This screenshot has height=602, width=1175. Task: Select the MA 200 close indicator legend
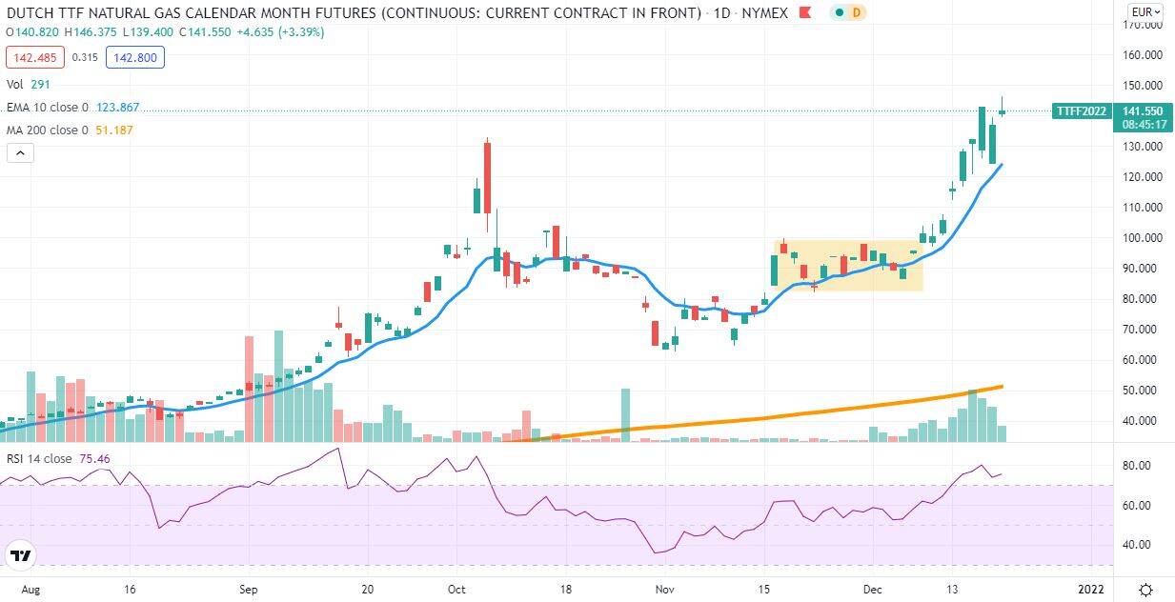pyautogui.click(x=70, y=130)
